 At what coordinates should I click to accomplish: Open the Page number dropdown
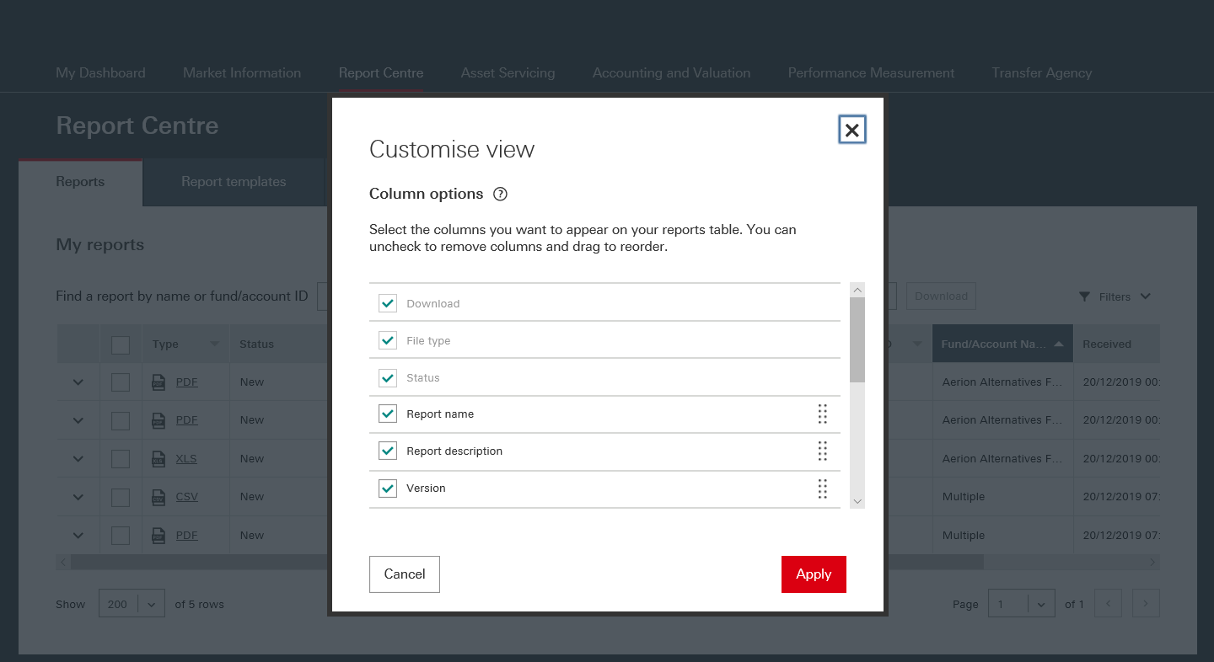click(1021, 604)
